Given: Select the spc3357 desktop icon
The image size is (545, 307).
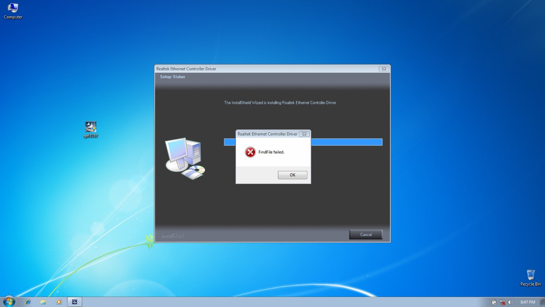Looking at the screenshot, I should (90, 130).
